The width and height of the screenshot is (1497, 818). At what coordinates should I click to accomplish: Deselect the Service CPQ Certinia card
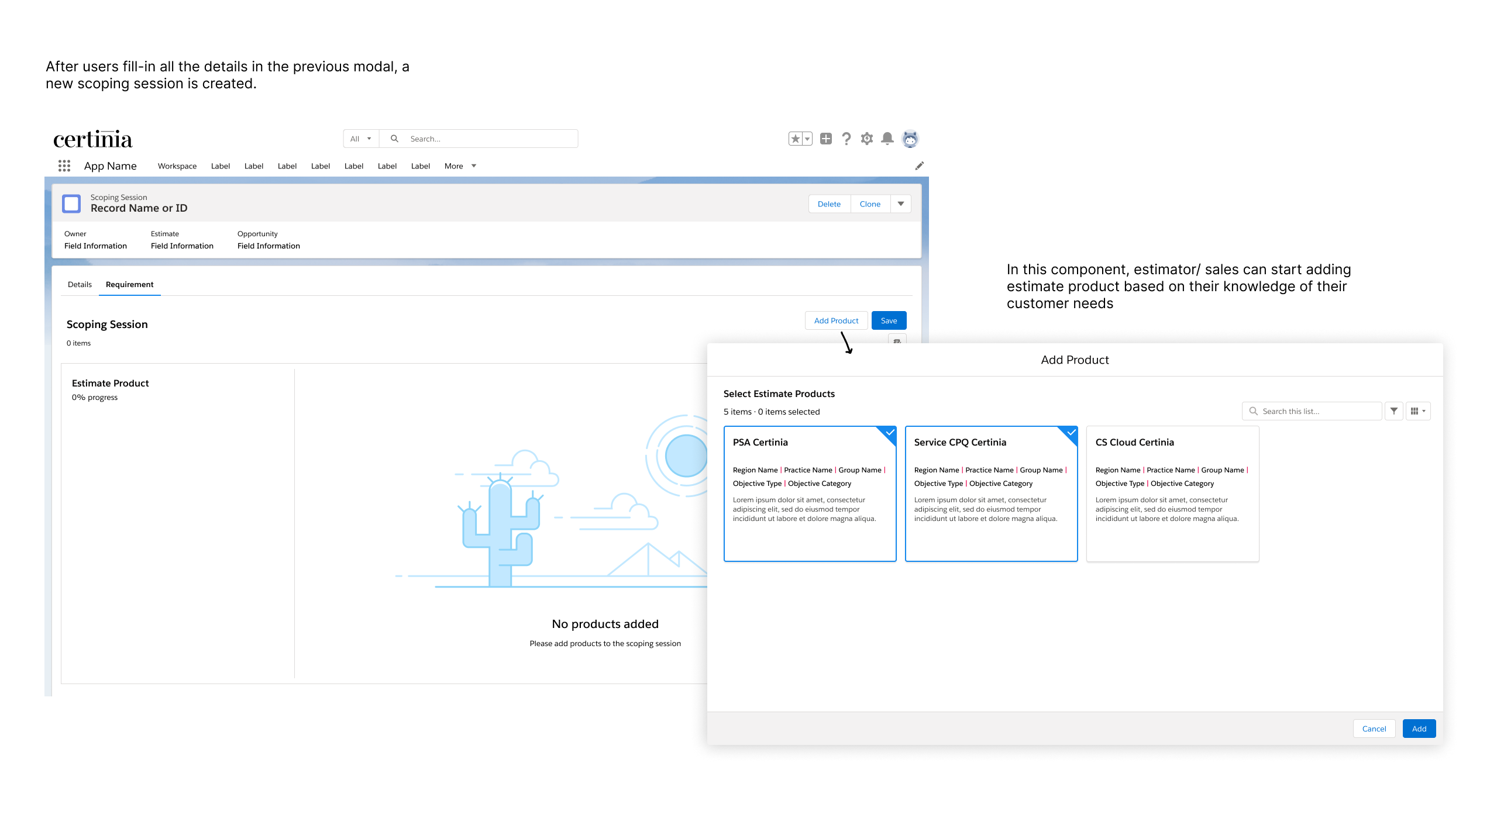[x=991, y=493]
